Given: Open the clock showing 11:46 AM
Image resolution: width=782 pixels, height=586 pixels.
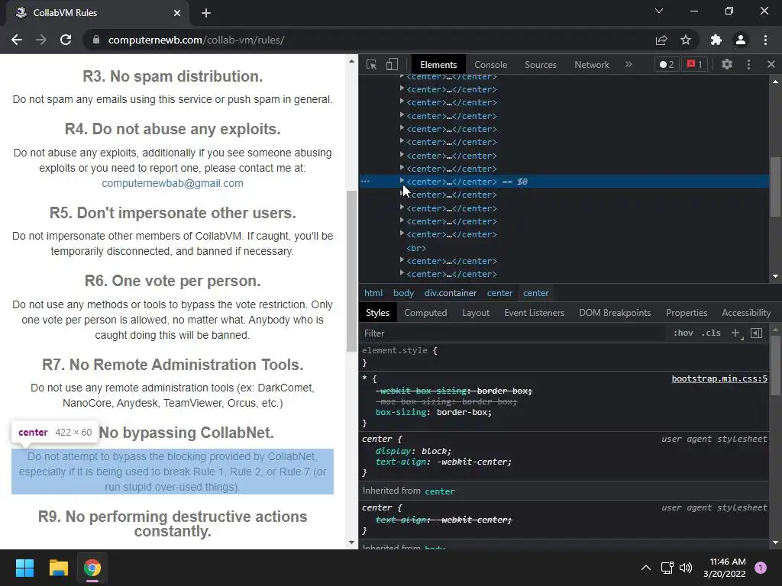Looking at the screenshot, I should (724, 568).
